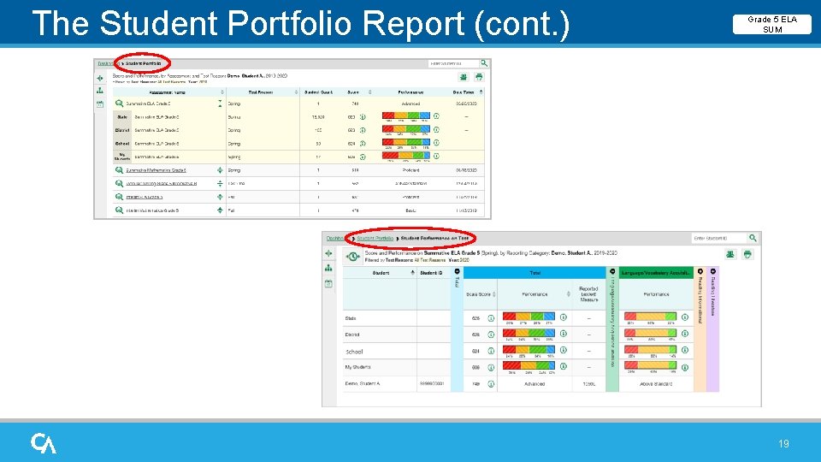
Task: Click Student ID field in Student Portfolio panel
Action: pos(453,63)
